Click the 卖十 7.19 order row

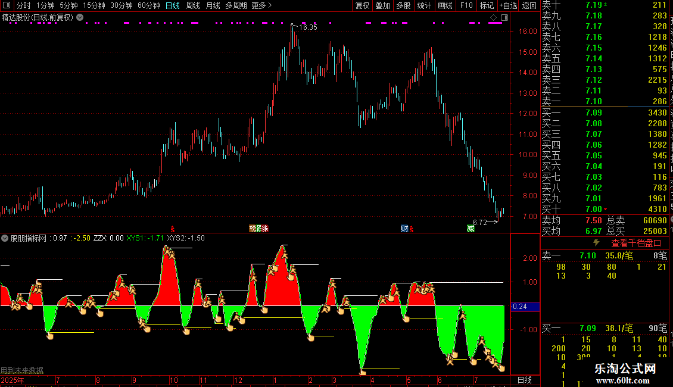pyautogui.click(x=605, y=5)
